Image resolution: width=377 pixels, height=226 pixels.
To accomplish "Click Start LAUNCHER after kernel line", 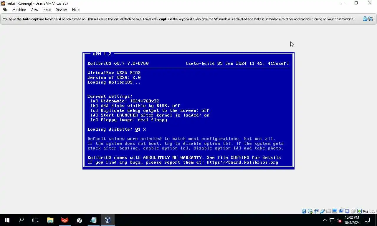I will [150, 115].
